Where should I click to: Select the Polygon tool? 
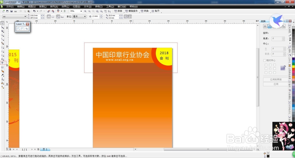pyautogui.click(x=2, y=55)
